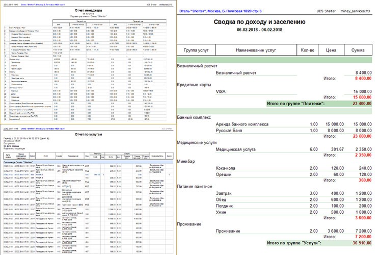Screen dimensions: 382x255
Task: Select the Цена column header
Action: pyautogui.click(x=332, y=50)
